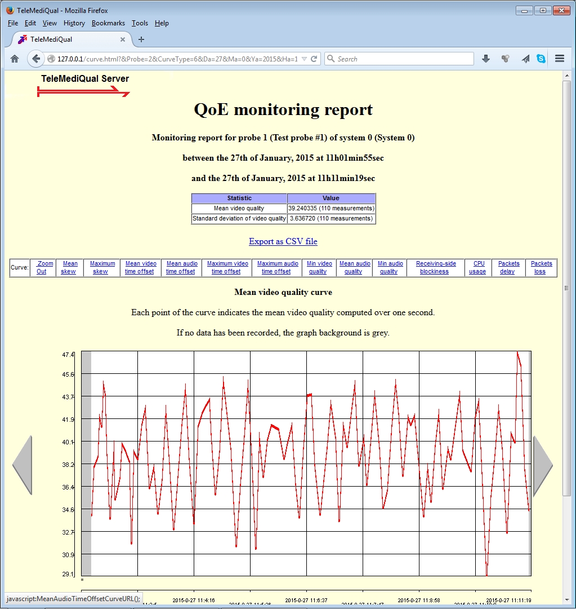The image size is (576, 609).
Task: Go back using the browser back arrow
Action: (x=36, y=59)
